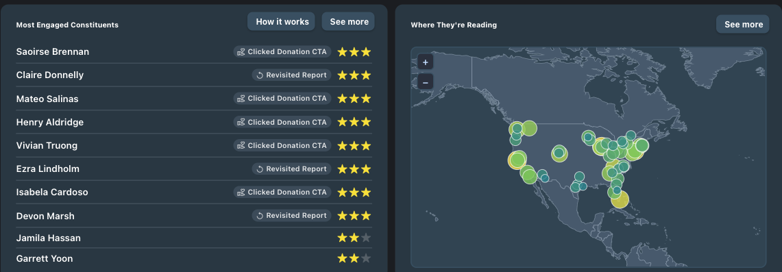782x272 pixels.
Task: See more of Where They're Reading
Action: (x=743, y=25)
